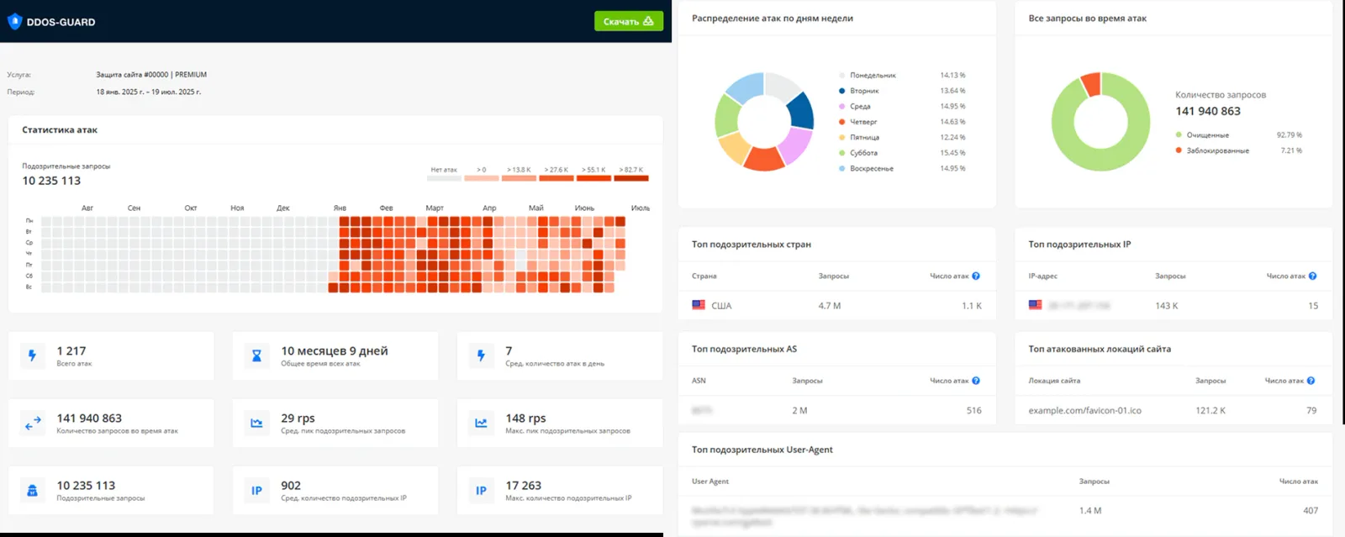Download the report with the Скачать button

629,21
